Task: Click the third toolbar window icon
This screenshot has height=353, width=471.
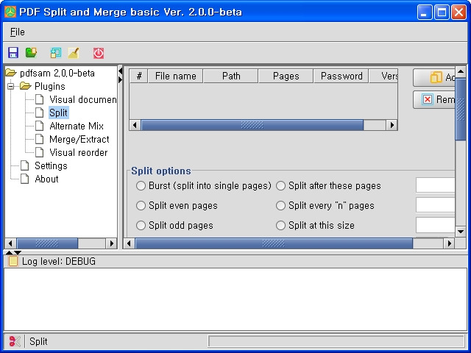Action: tap(56, 53)
